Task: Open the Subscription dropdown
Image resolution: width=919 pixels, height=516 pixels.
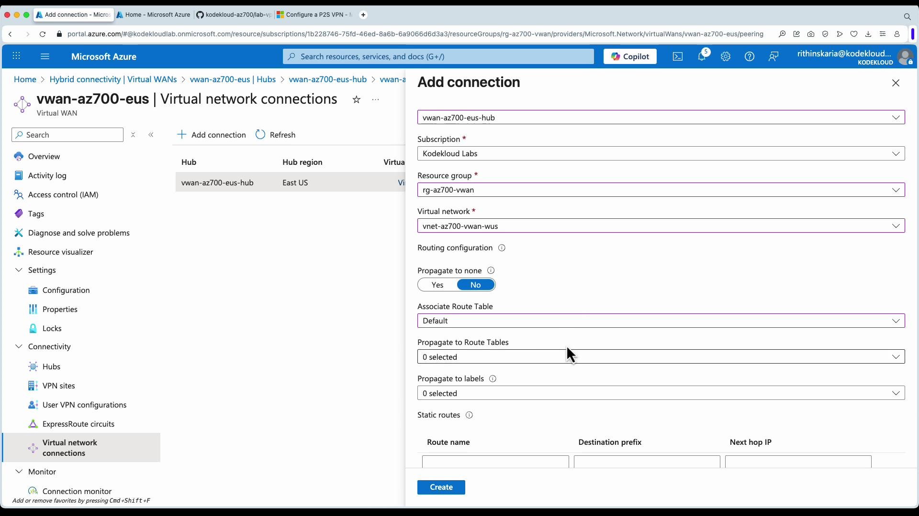Action: (661, 154)
